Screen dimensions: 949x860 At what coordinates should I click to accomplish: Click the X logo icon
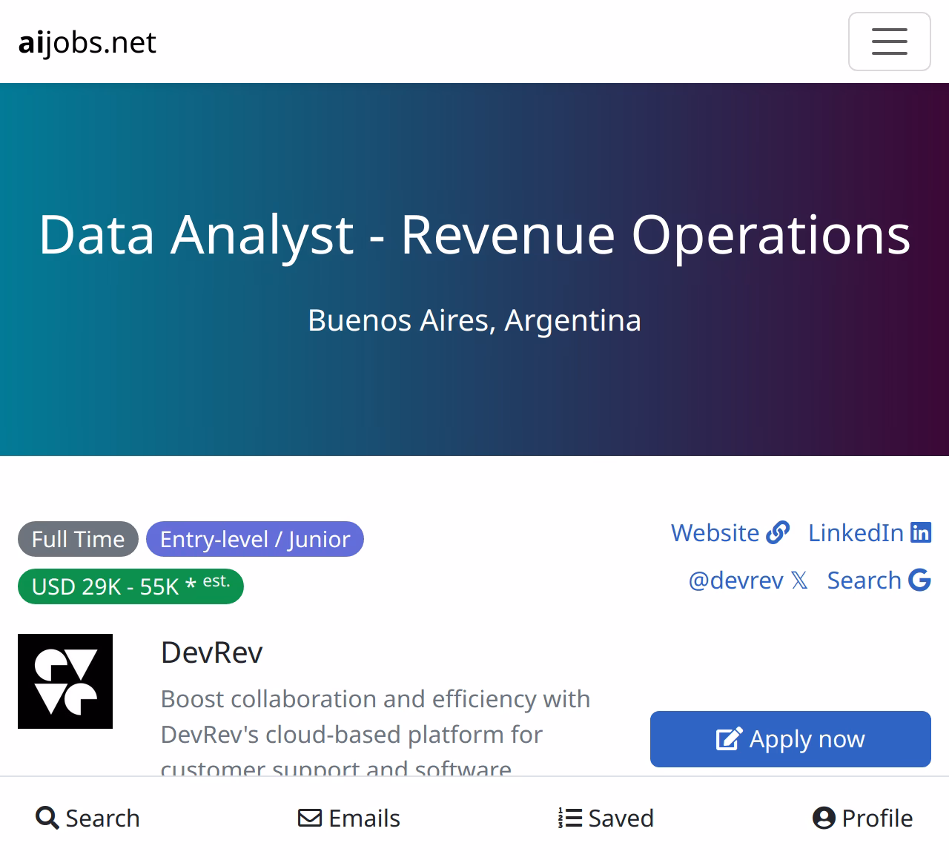[799, 580]
